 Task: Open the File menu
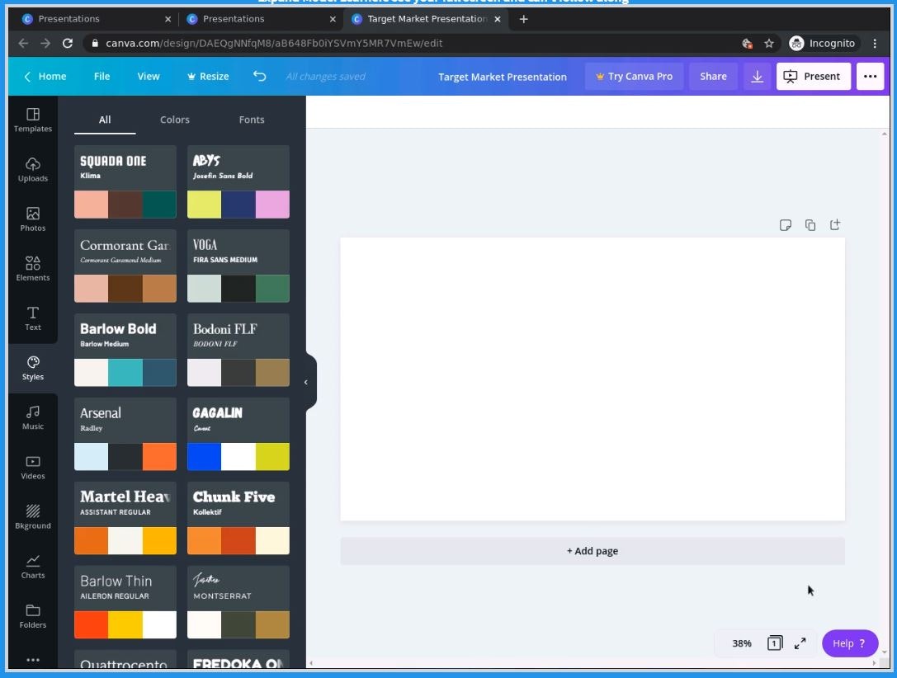click(x=102, y=76)
